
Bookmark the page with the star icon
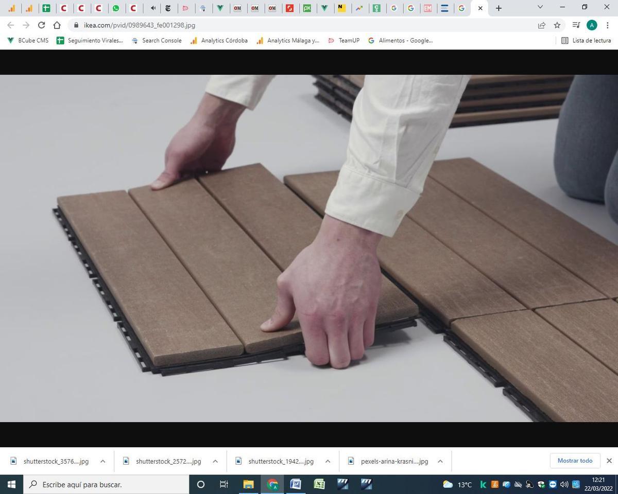(x=557, y=25)
